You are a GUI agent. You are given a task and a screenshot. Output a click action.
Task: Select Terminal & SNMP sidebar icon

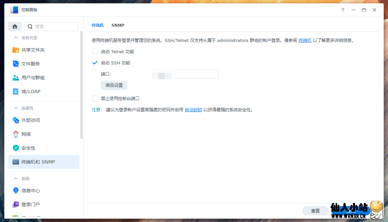(16, 162)
